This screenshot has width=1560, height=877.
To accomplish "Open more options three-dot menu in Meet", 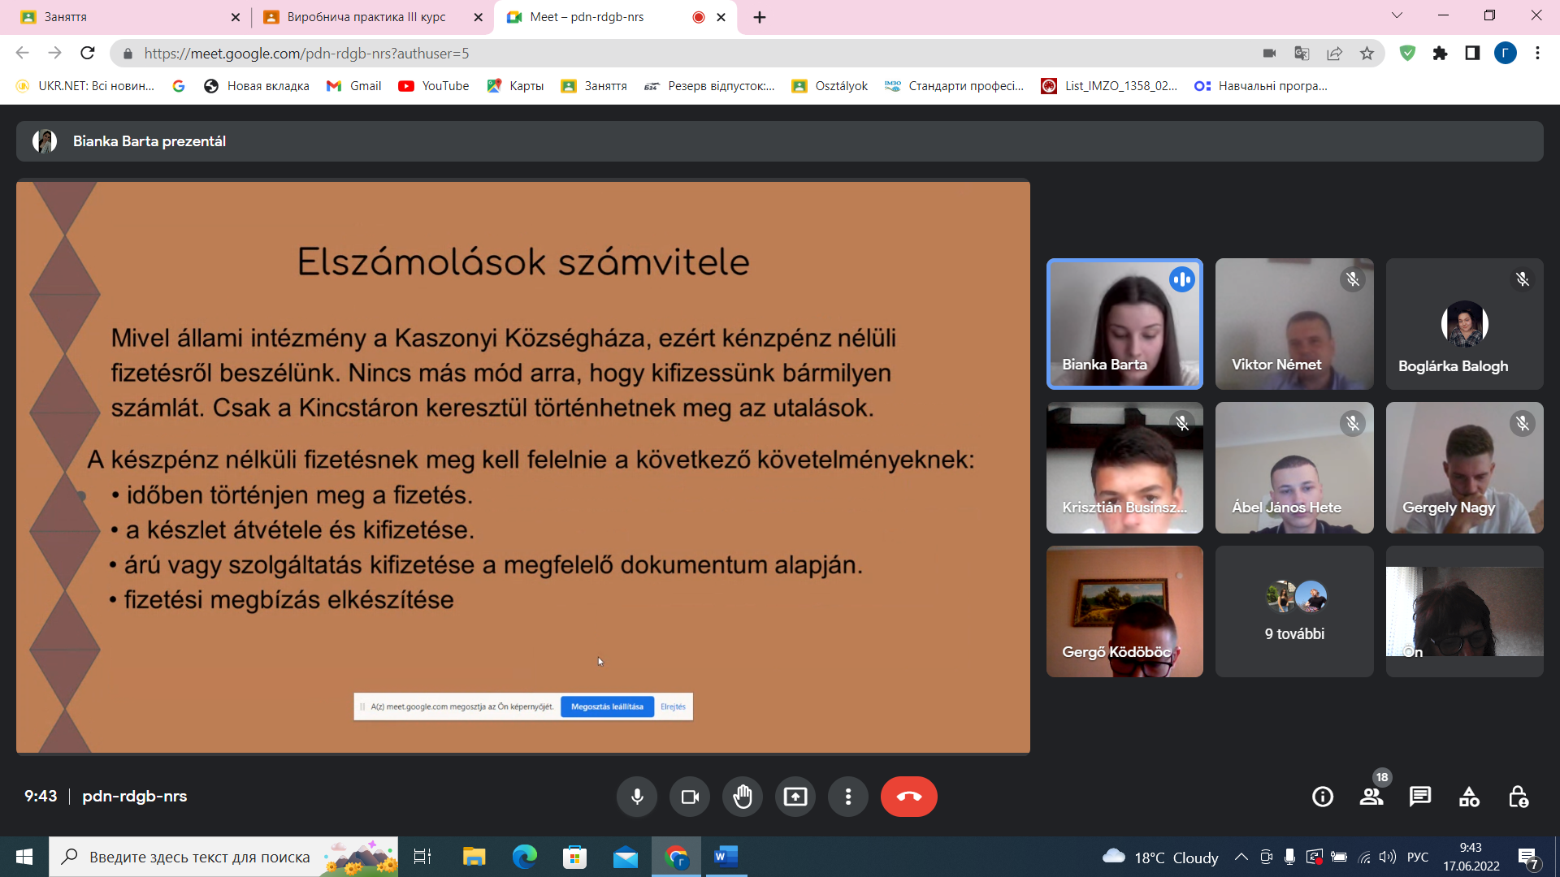I will point(848,797).
